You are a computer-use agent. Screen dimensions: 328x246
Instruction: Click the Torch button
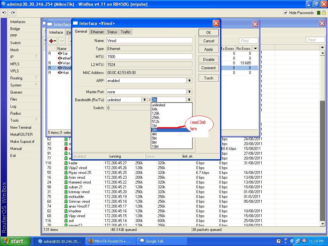click(x=209, y=78)
